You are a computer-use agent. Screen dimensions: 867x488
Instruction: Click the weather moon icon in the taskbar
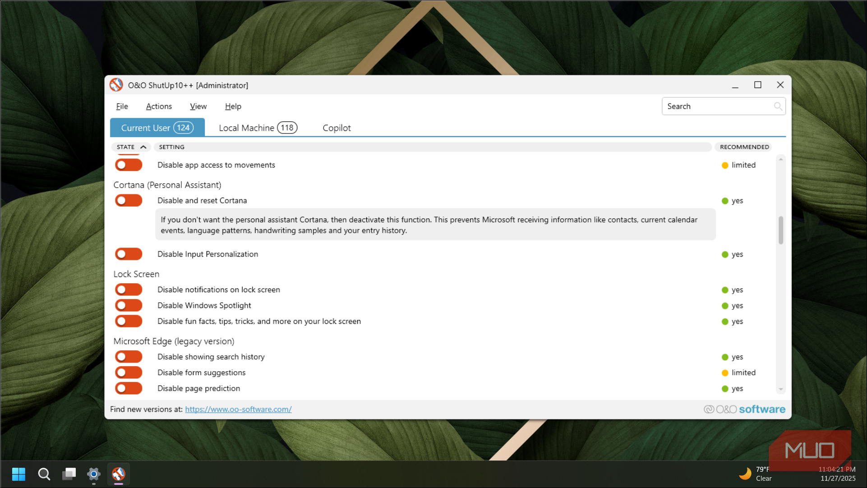point(745,474)
